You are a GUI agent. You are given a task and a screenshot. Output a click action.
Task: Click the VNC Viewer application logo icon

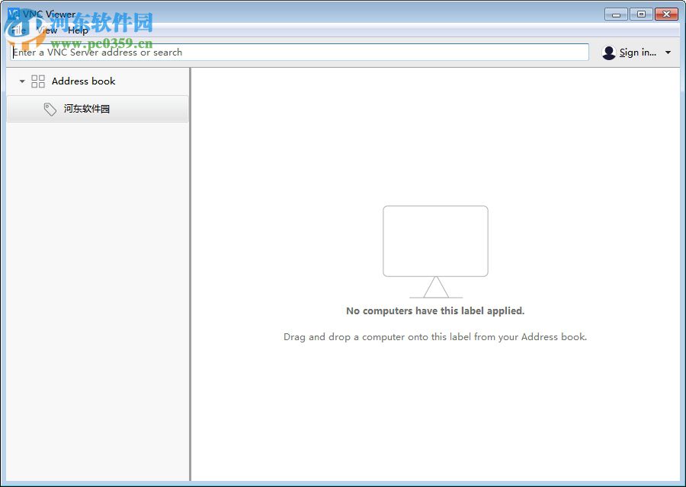(14, 13)
